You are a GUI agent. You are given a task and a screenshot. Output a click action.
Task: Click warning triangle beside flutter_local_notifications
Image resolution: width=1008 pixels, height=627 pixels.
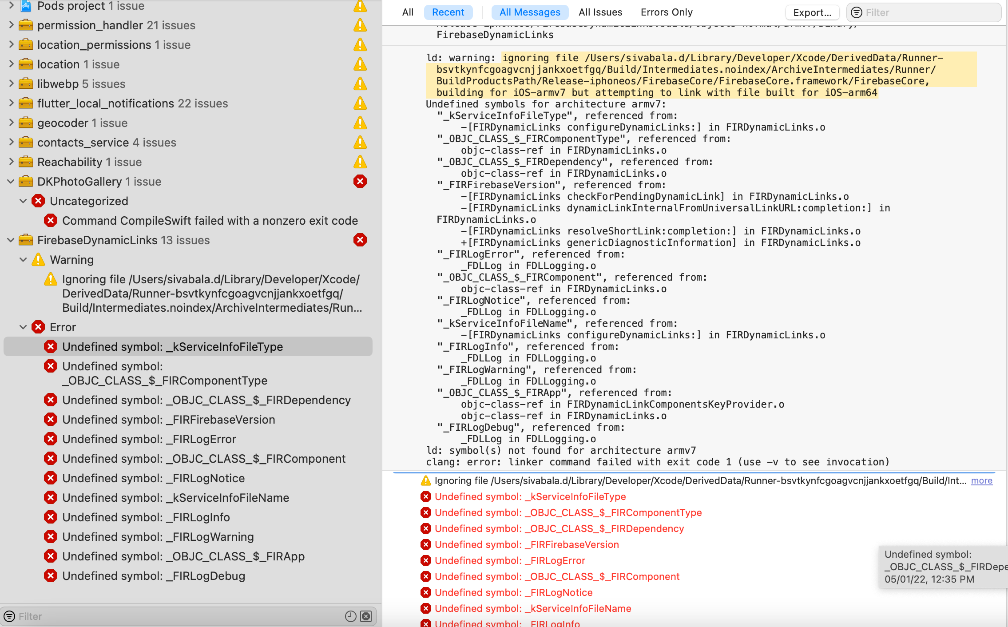[360, 103]
